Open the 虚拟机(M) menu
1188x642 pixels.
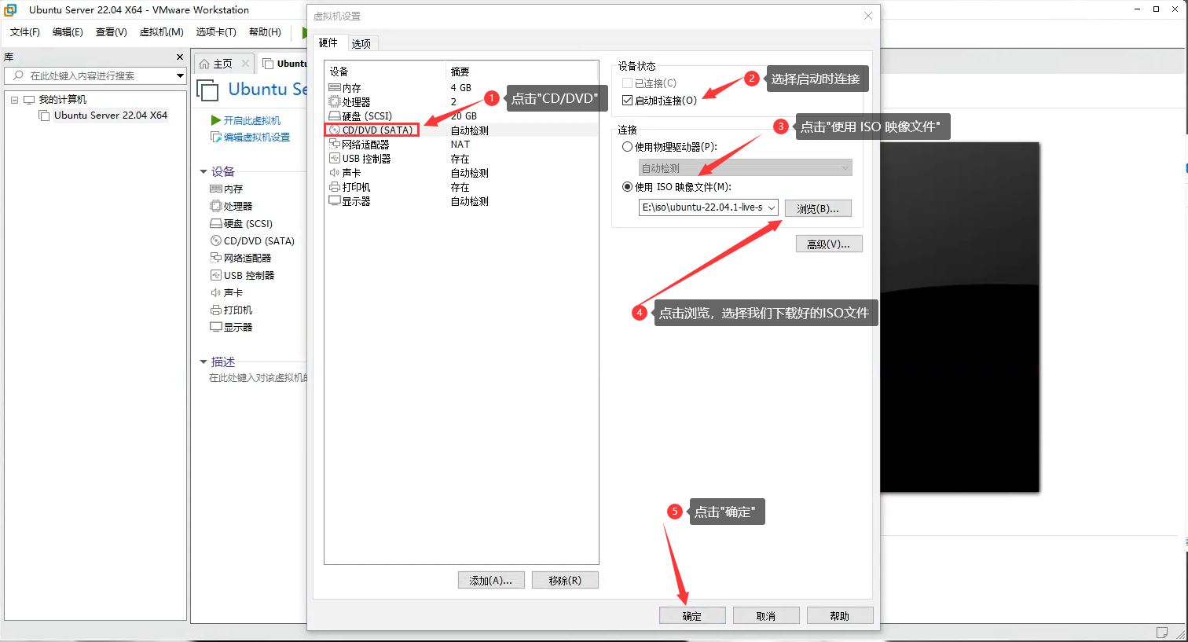(x=161, y=32)
